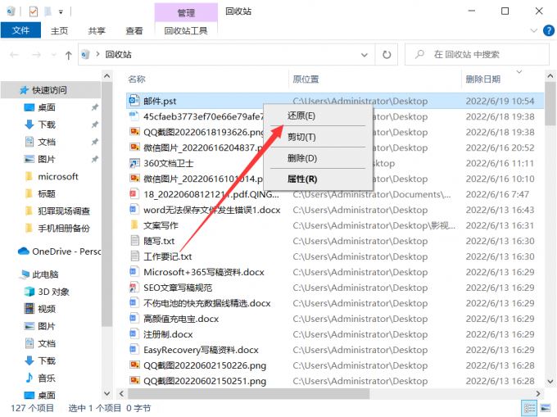Click the properties checkmark icon in title bar
The height and width of the screenshot is (417, 557).
[x=33, y=11]
